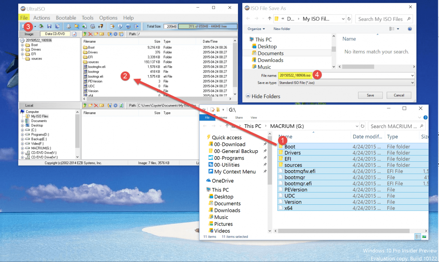439x262 pixels.
Task: Expand the EFI folder in UltraISO image tree
Action: (x=22, y=54)
